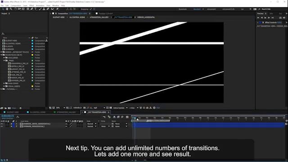
Task: Open the Window menu
Action: pyautogui.click(x=55, y=6)
